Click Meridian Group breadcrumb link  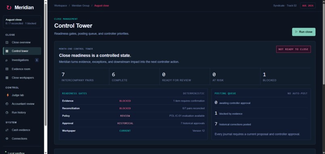pyautogui.click(x=81, y=6)
